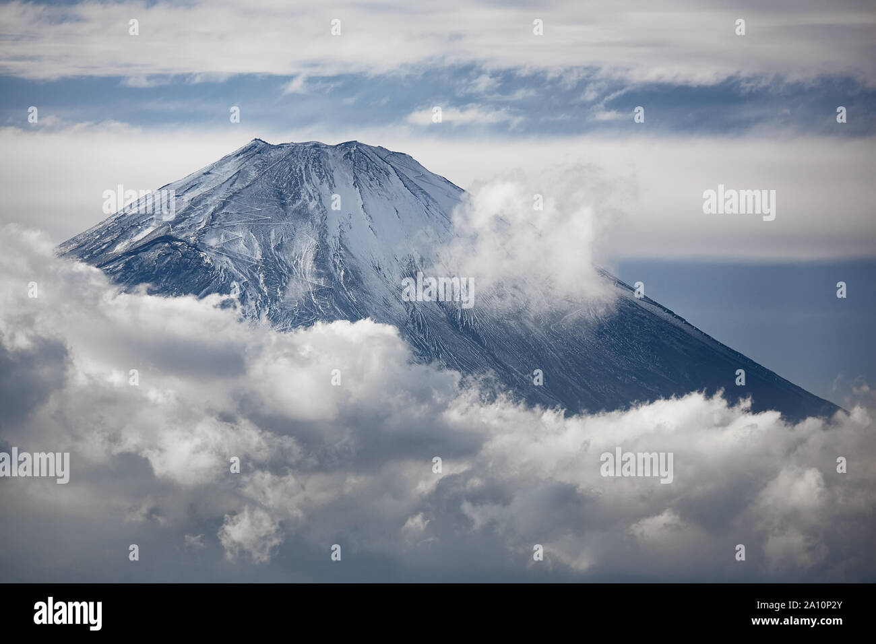Click the alamy logo in the bottom bar

(x=68, y=612)
